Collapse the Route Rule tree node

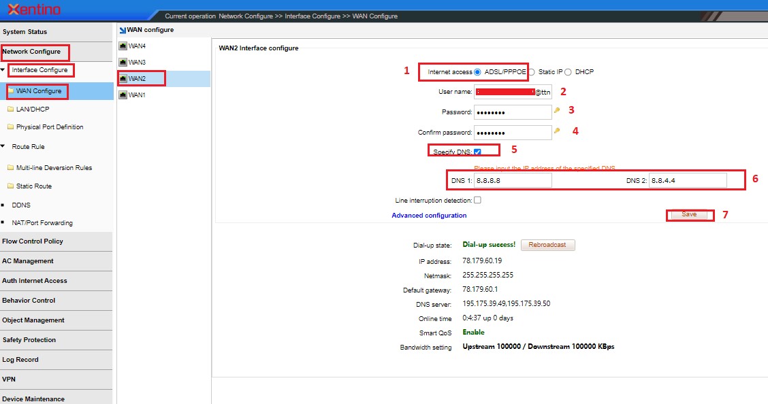[3, 147]
